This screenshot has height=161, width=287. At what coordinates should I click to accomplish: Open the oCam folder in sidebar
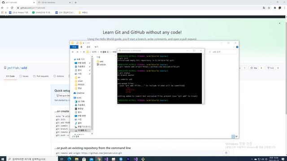pos(79,81)
